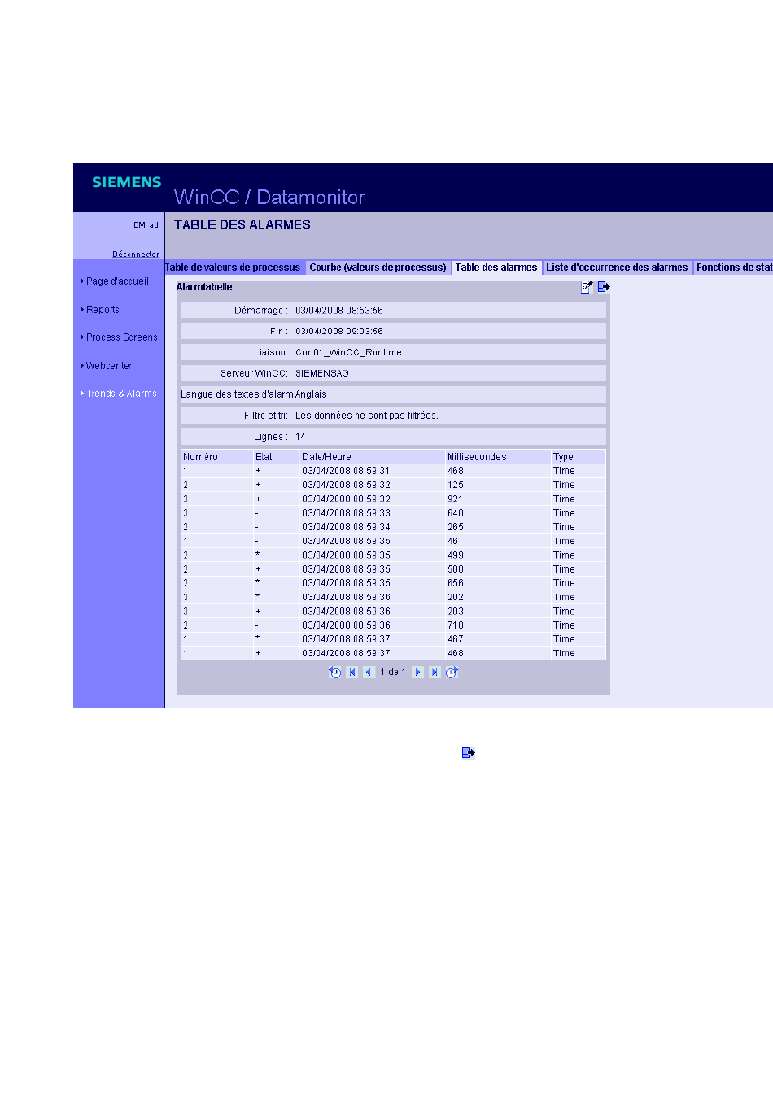Open Page d'accueil in the sidebar

pyautogui.click(x=118, y=281)
